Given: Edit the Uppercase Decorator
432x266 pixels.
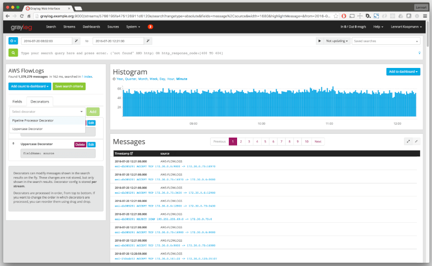Looking at the screenshot, I should (91, 145).
